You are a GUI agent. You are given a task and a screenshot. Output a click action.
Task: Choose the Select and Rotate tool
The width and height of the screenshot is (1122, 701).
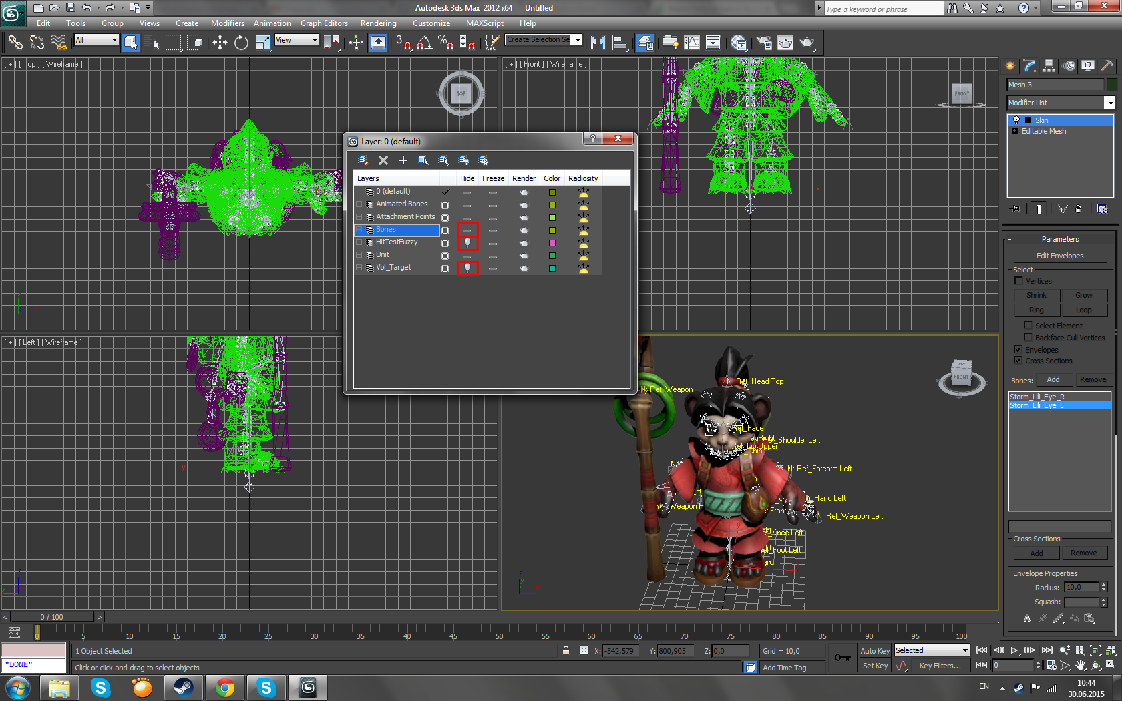[241, 43]
